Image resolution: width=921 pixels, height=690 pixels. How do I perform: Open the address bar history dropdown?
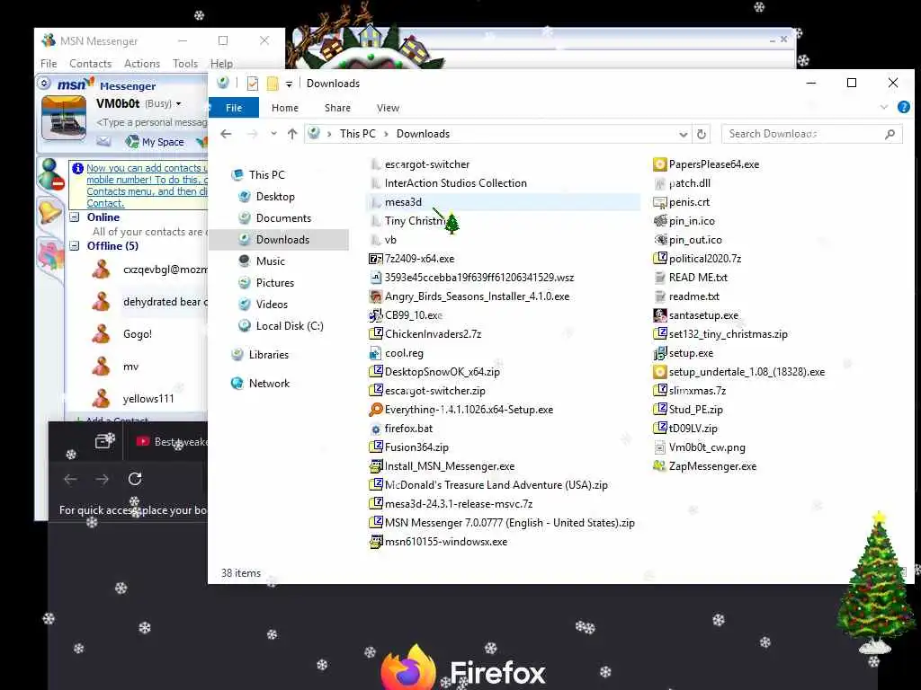[x=683, y=135]
